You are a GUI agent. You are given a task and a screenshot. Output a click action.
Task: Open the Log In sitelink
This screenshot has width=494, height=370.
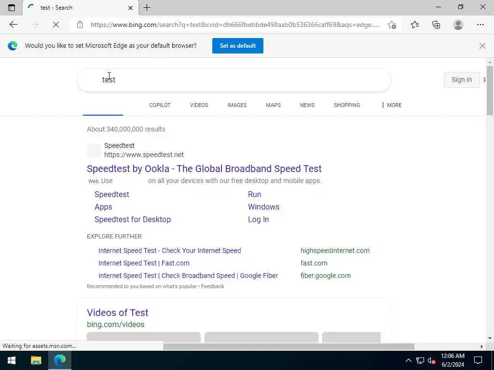[259, 220]
